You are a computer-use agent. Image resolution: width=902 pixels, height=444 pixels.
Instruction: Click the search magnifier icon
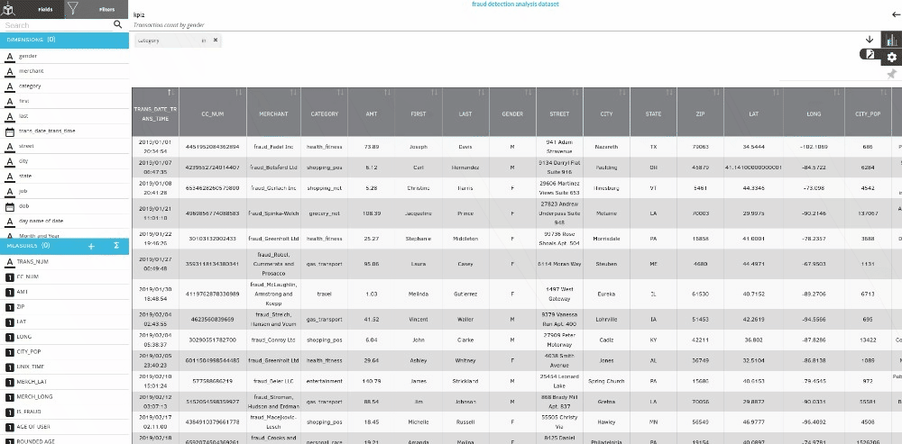pos(117,25)
